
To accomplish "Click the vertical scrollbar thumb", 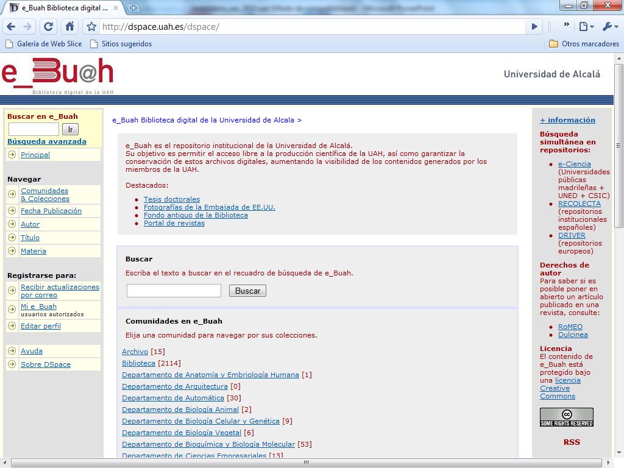I will pos(619,145).
